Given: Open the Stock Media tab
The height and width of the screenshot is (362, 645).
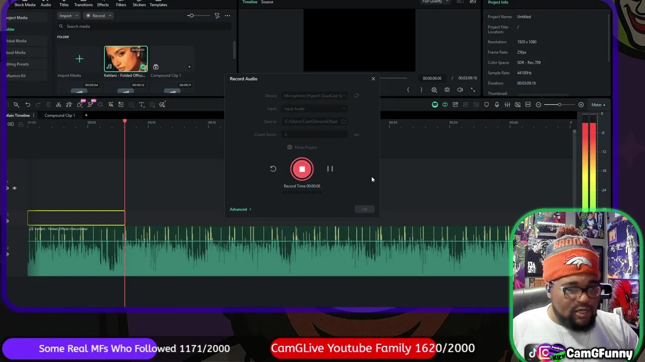Looking at the screenshot, I should (25, 5).
